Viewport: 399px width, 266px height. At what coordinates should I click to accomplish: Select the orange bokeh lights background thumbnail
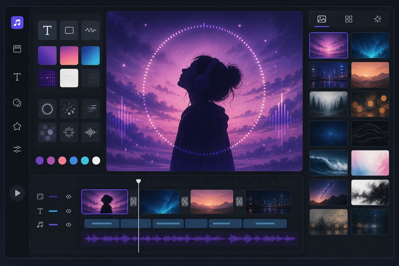click(370, 104)
